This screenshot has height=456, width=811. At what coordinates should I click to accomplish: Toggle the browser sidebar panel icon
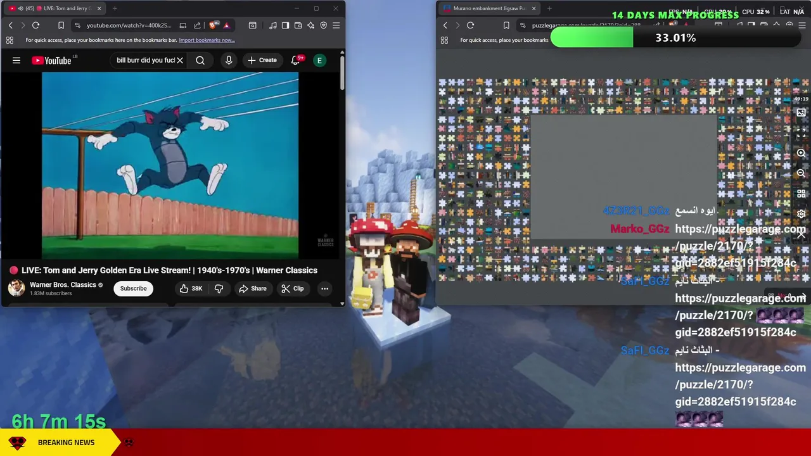pos(285,25)
